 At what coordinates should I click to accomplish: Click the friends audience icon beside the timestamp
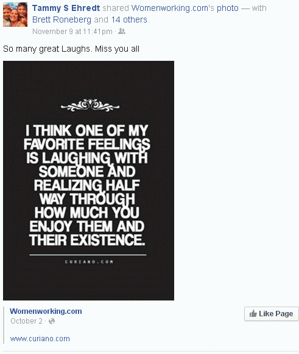click(x=122, y=31)
